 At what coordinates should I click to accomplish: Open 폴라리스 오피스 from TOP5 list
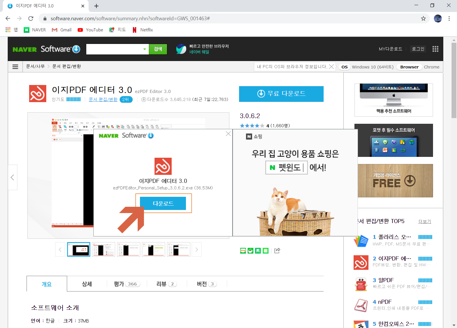click(394, 237)
